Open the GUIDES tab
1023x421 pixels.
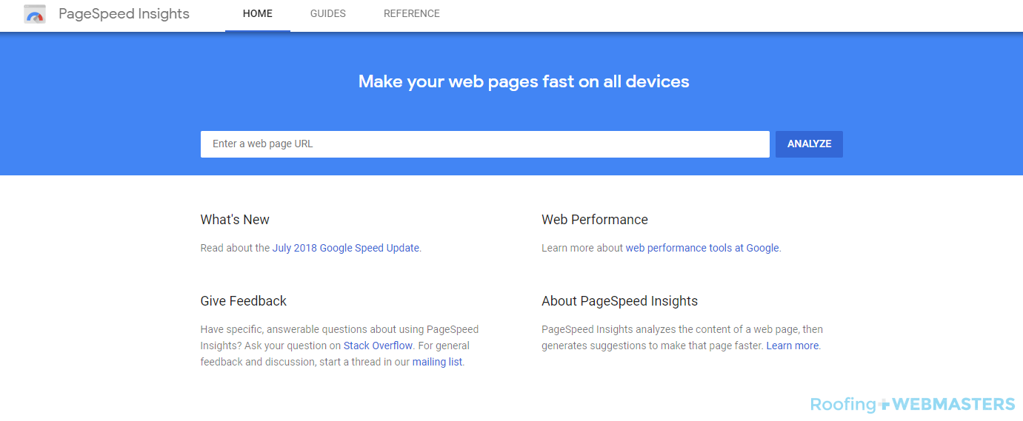327,14
